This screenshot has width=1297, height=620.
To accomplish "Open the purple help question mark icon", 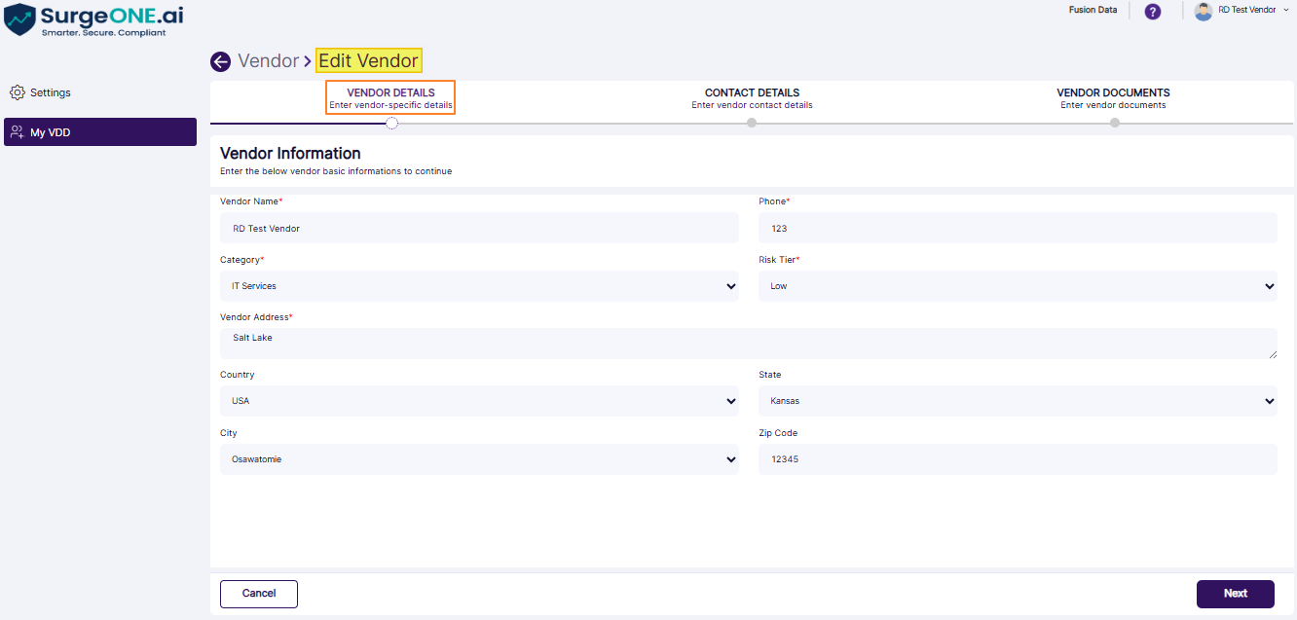I will click(x=1152, y=12).
